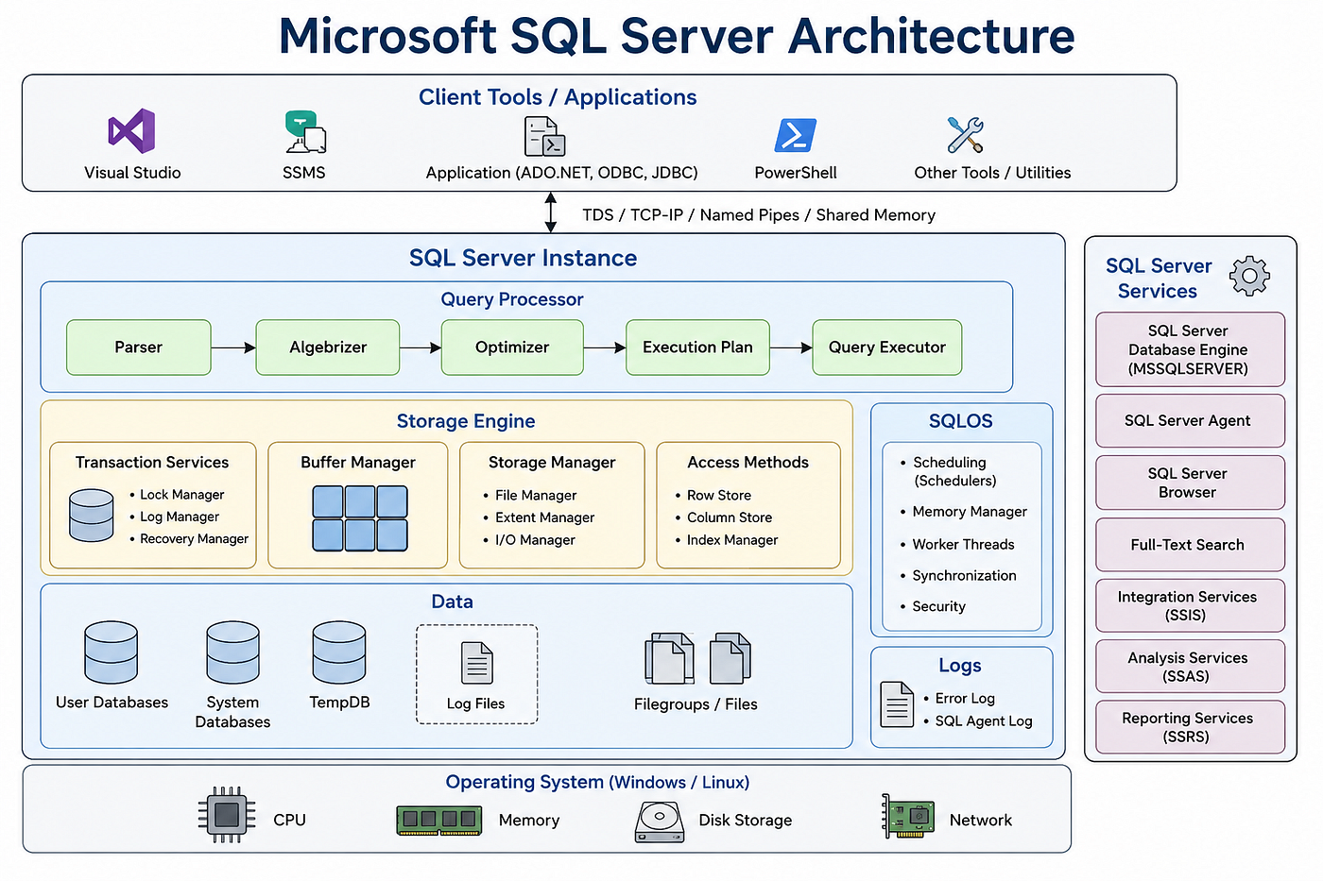Click the Client Tools / Applications heading
Viewport: 1323px width, 881px height.
(x=558, y=97)
